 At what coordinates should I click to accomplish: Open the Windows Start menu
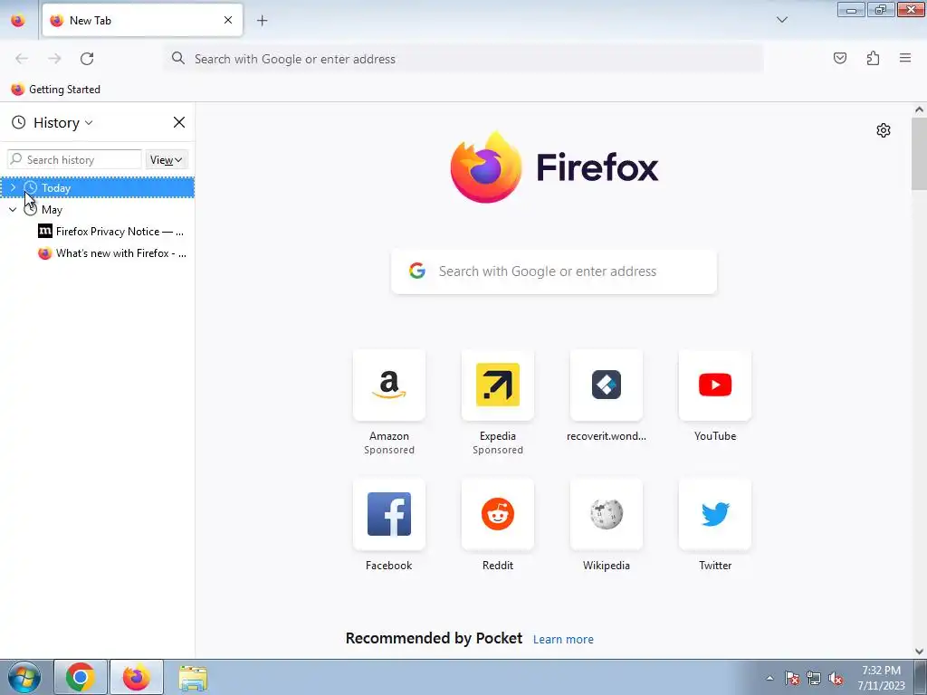pos(24,677)
